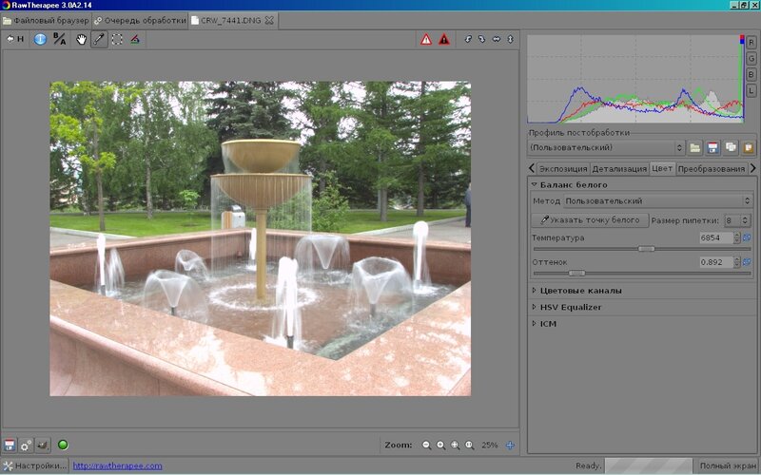
Task: Toggle the luminance L histogram button
Action: point(751,90)
